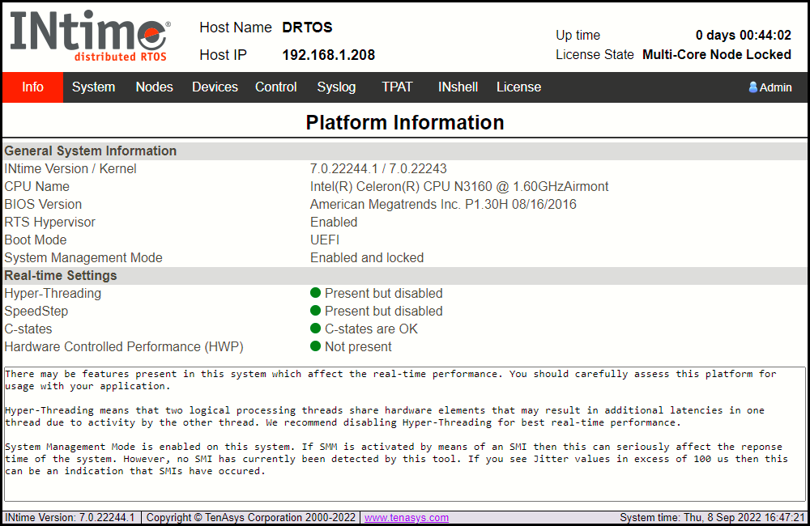
Task: Click the INtime distributed RTOS logo
Action: pyautogui.click(x=89, y=37)
